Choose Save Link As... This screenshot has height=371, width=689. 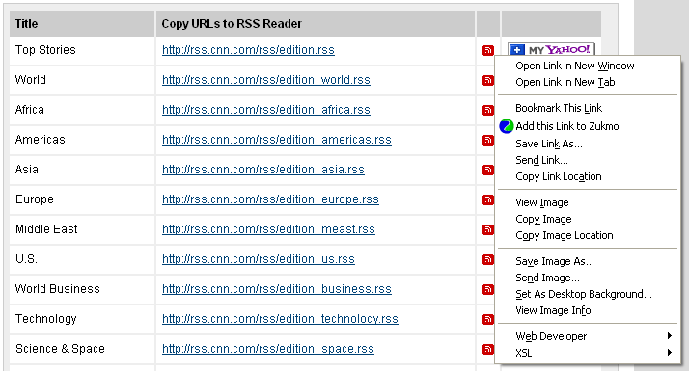(587, 144)
